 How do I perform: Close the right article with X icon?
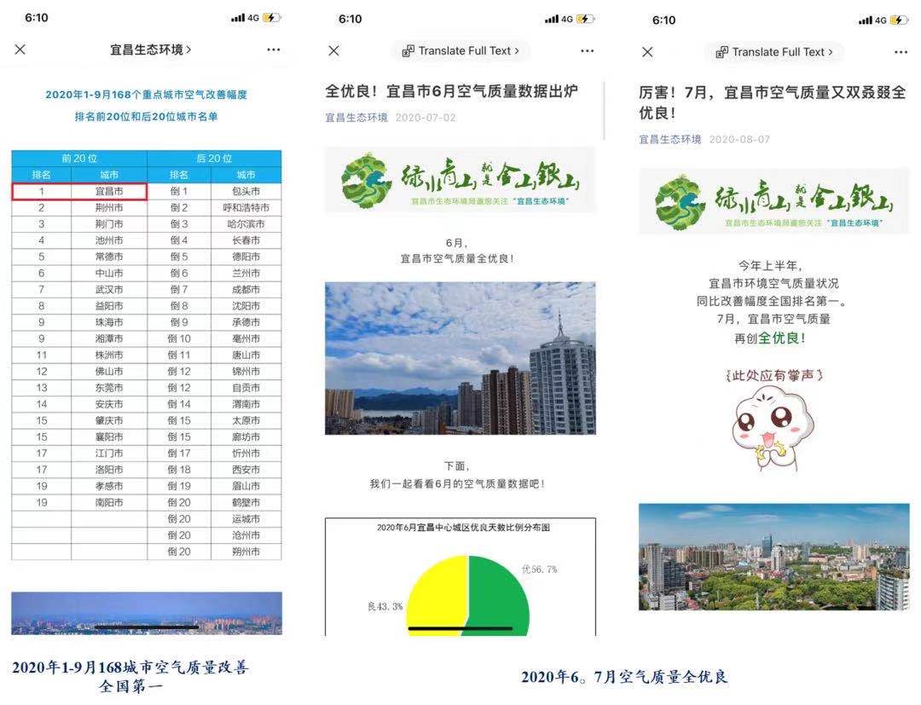pos(647,52)
